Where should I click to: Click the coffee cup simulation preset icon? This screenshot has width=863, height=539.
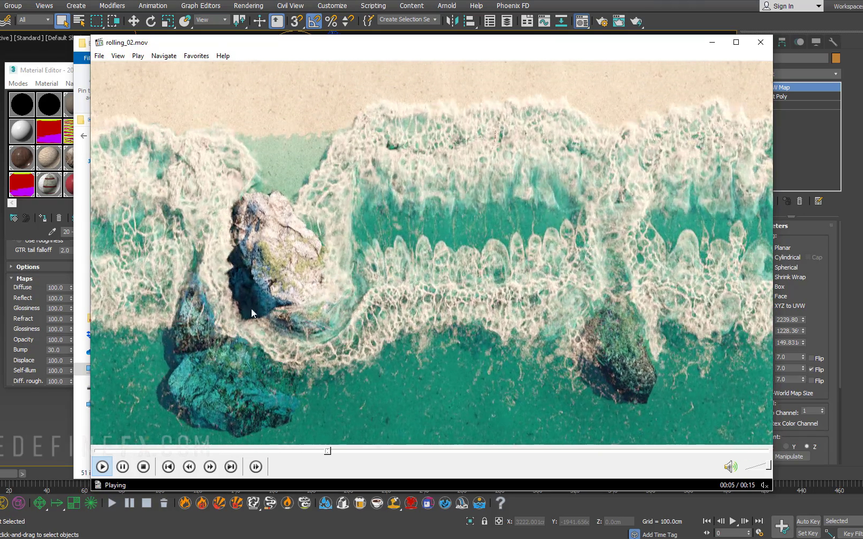(x=376, y=503)
